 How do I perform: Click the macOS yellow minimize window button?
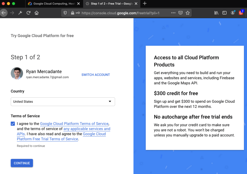8,3
